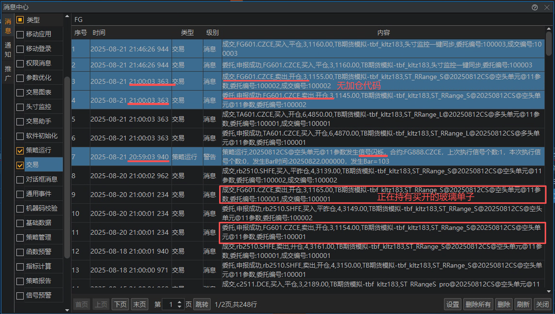Increase page number with stepper up arrow
Image resolution: width=555 pixels, height=314 pixels.
179,302
